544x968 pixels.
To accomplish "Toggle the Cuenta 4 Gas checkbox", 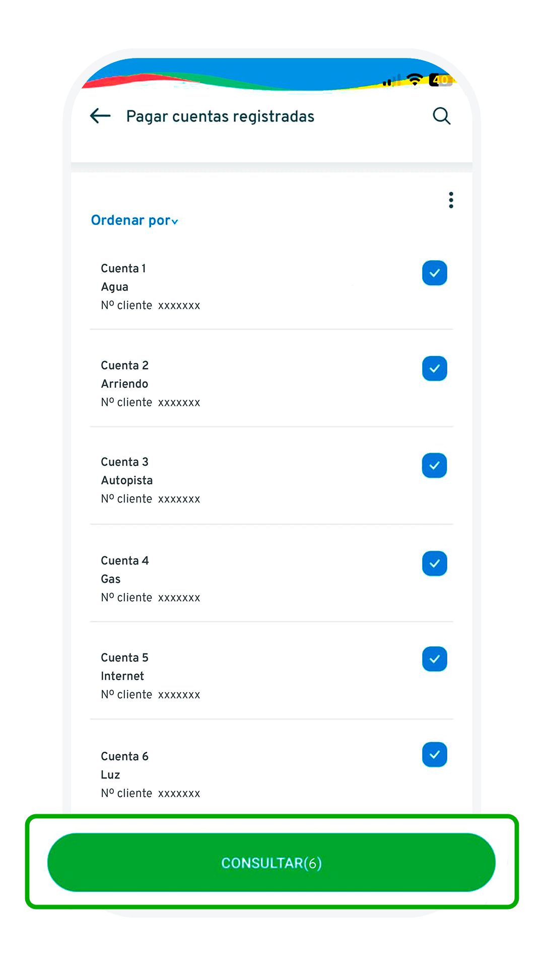I will click(x=434, y=563).
